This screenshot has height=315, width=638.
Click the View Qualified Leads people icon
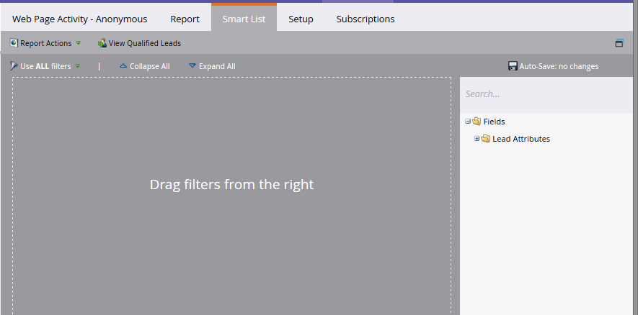pos(102,43)
